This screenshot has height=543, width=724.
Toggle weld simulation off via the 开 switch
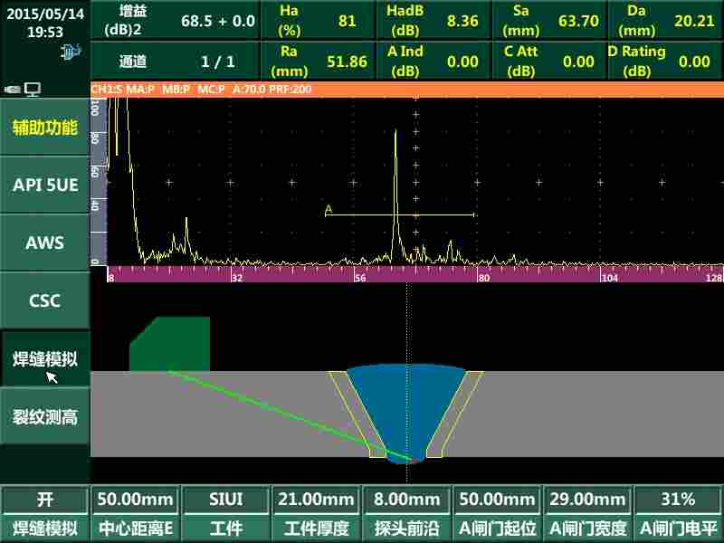click(43, 499)
